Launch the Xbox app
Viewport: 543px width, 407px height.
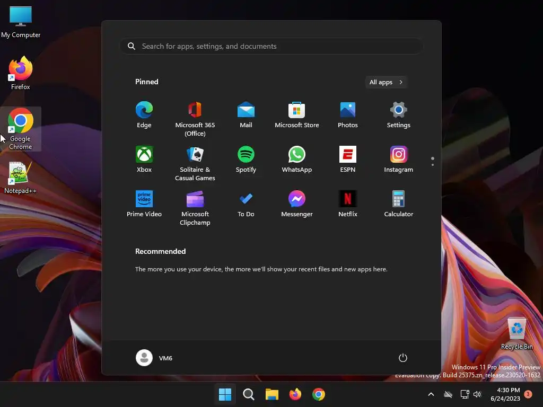[x=144, y=160]
